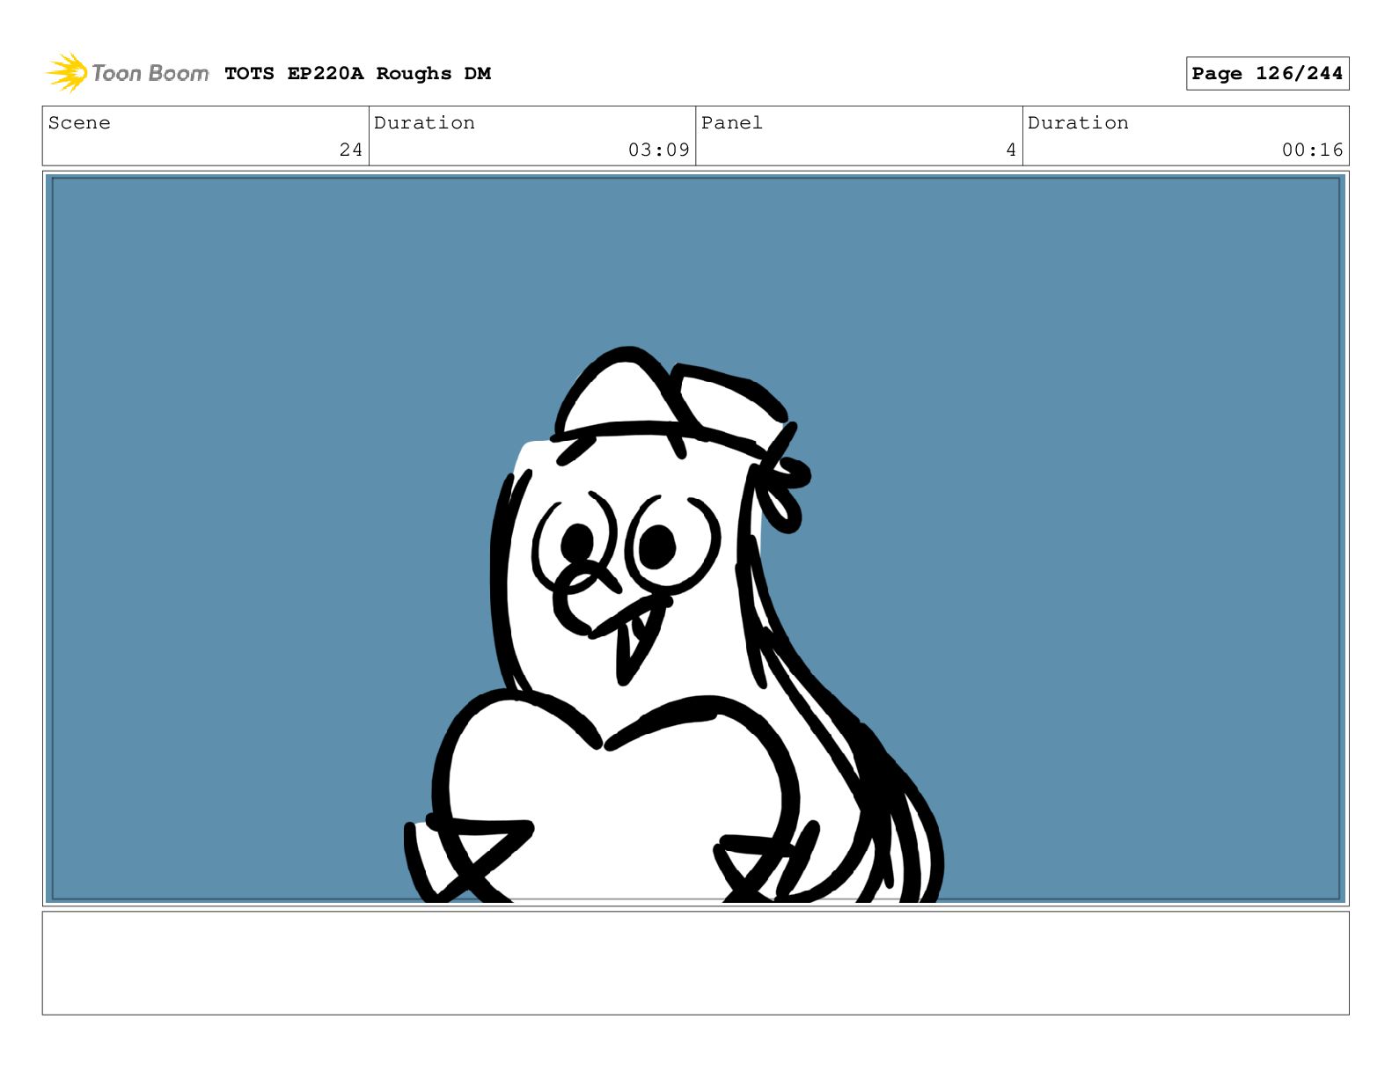Click the 'Panel' header label
This screenshot has width=1392, height=1078.
tap(732, 123)
